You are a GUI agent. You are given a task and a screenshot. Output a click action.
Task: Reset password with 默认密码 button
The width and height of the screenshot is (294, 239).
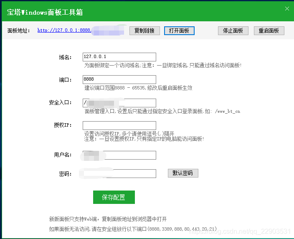pos(183,173)
